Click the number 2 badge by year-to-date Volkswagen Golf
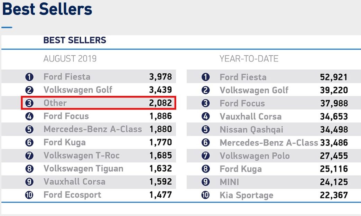The width and height of the screenshot is (361, 216). coord(205,90)
